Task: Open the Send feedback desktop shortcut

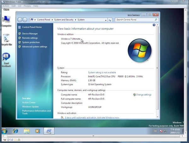Action: tap(6, 60)
